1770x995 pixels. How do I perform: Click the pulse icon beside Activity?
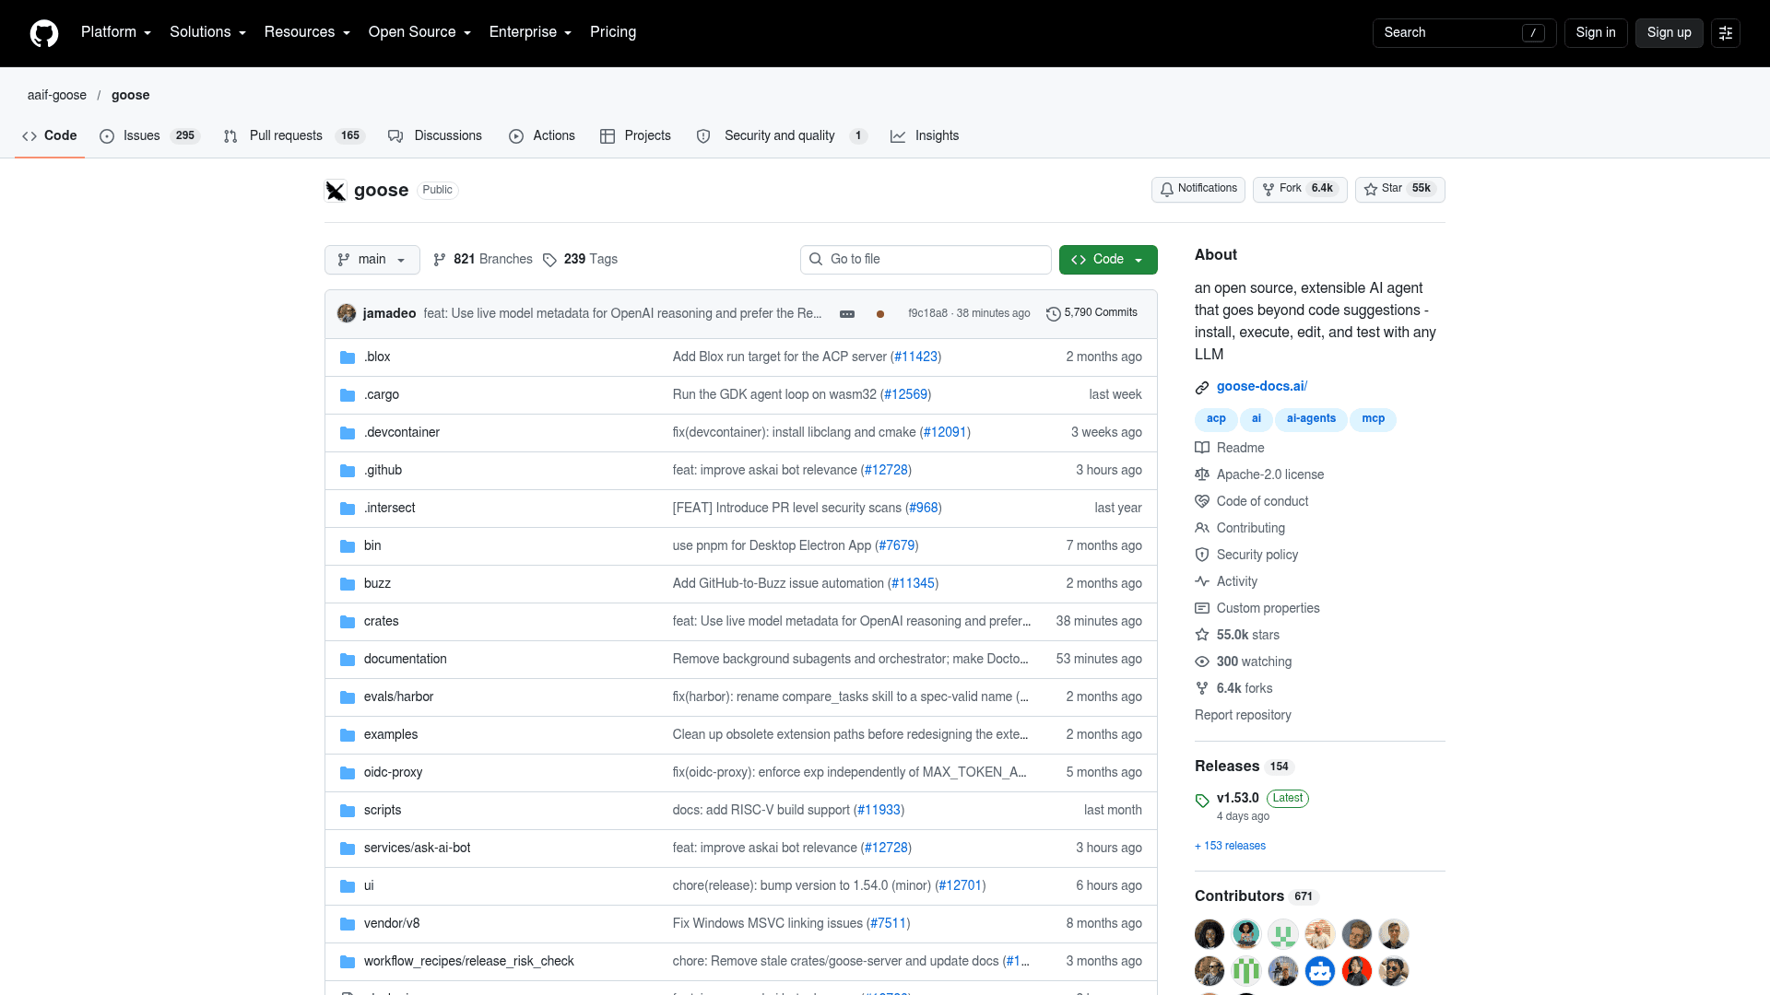1202,581
